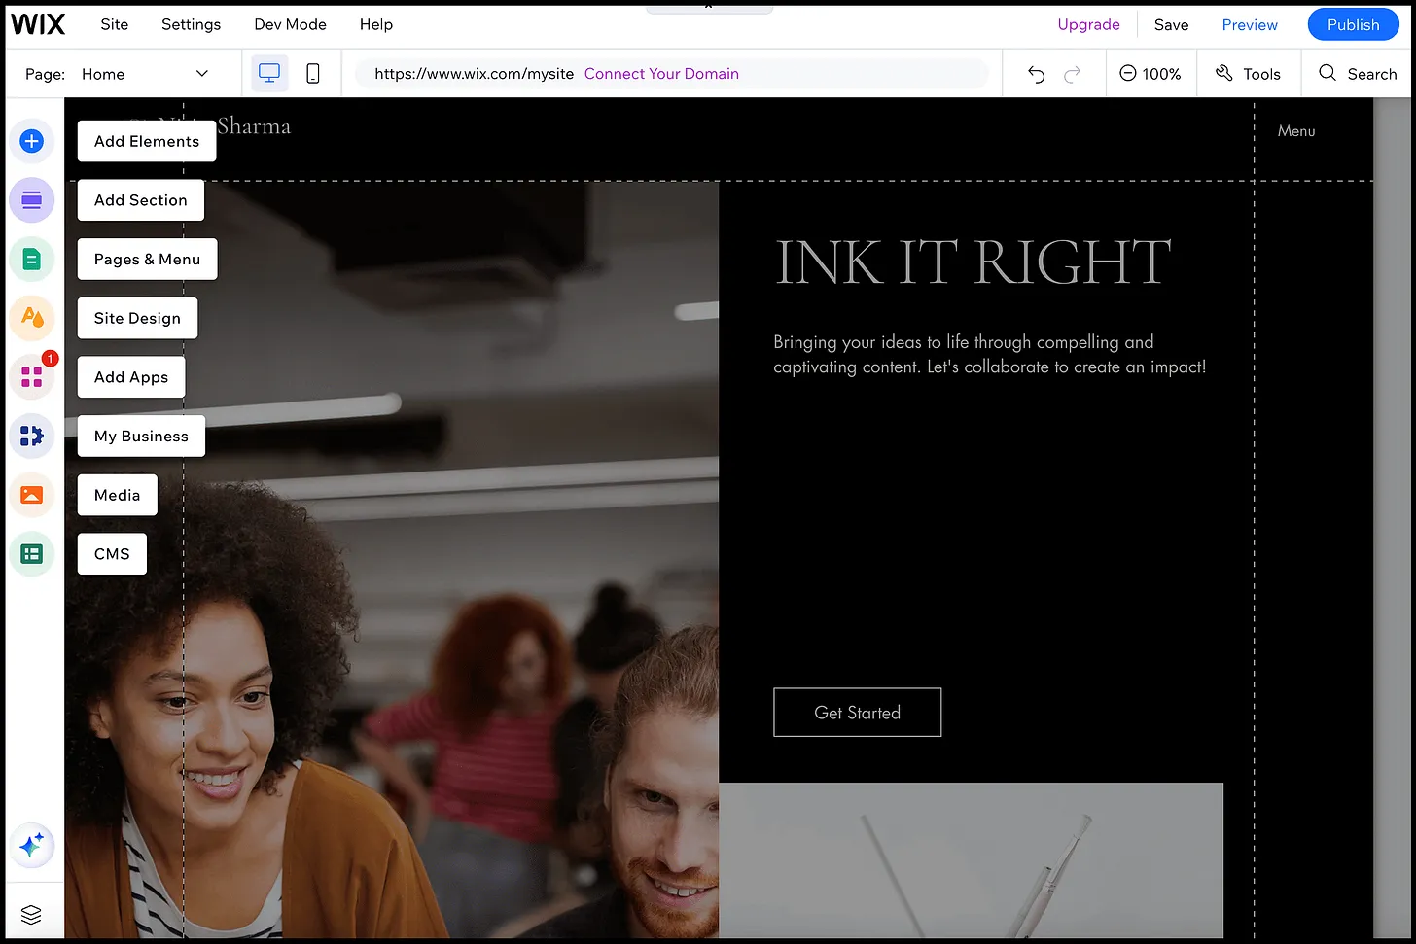The image size is (1416, 944).
Task: Click the Add Section label
Action: [x=141, y=200]
